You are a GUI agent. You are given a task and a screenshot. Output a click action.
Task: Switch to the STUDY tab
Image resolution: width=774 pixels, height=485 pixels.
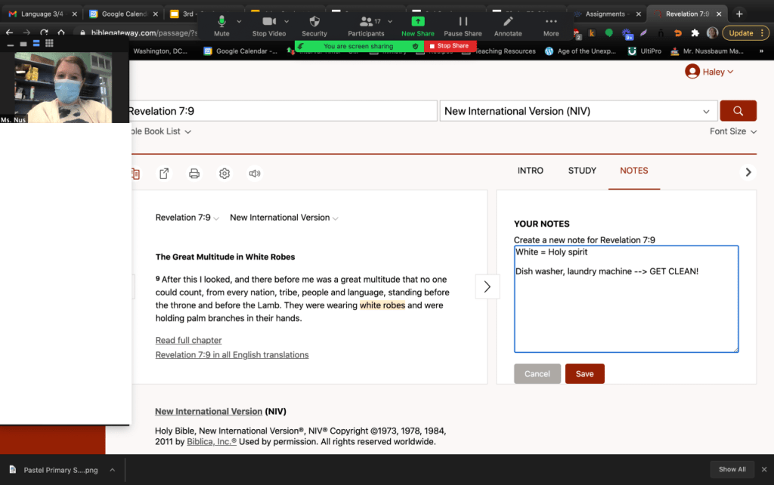coord(582,171)
